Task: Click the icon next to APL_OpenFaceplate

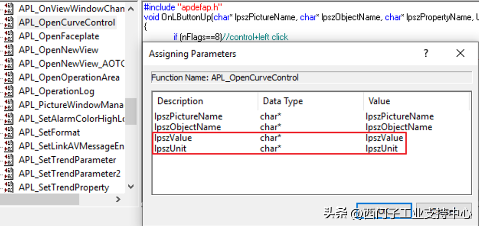Action: pyautogui.click(x=8, y=36)
